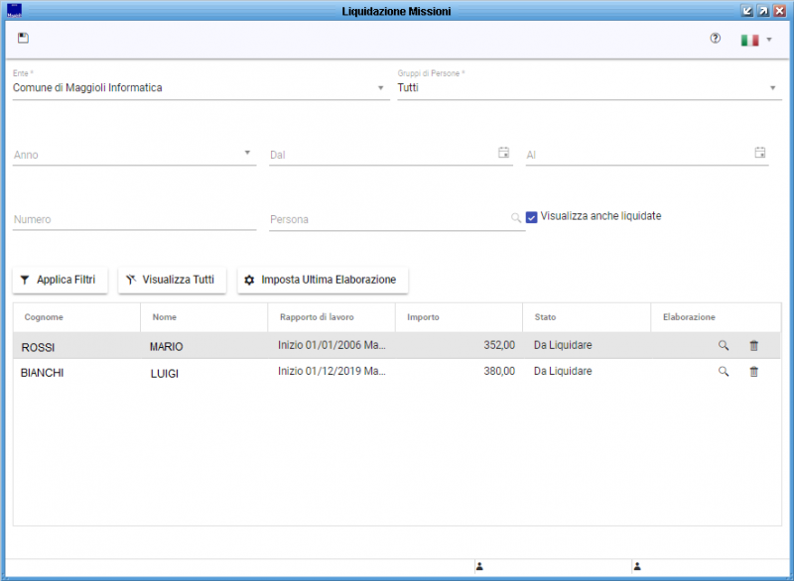794x581 pixels.
Task: Open the Italian flag language selector
Action: click(755, 40)
